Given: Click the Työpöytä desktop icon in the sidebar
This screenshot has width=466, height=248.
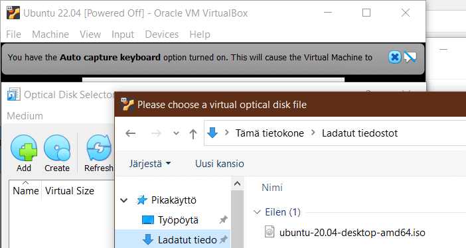Looking at the screenshot, I should (148, 220).
